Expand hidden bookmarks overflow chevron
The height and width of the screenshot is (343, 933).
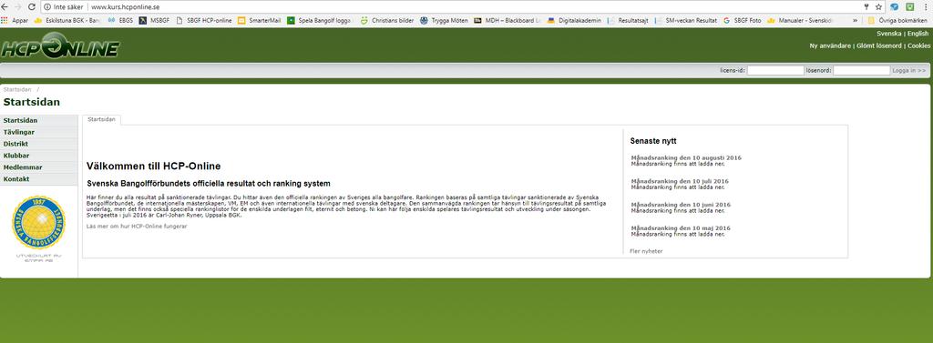[x=855, y=20]
